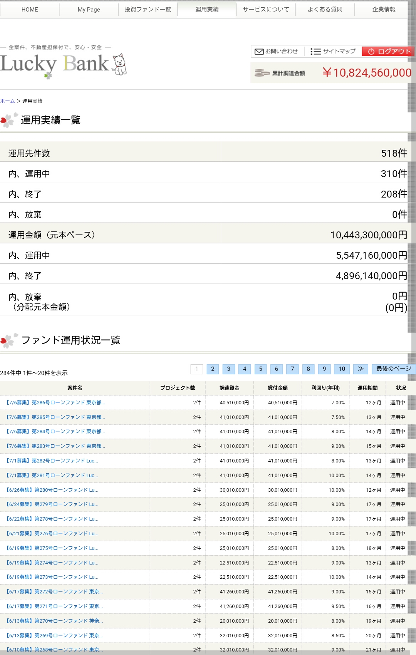This screenshot has width=416, height=655.
Task: Click the Lucky Bank dog logo
Action: point(119,64)
